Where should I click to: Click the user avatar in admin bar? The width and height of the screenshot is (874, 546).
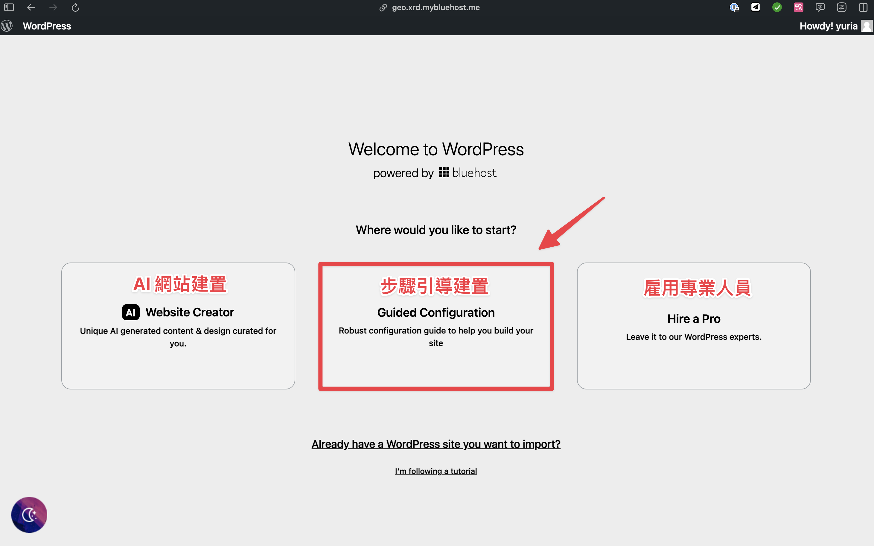point(867,26)
